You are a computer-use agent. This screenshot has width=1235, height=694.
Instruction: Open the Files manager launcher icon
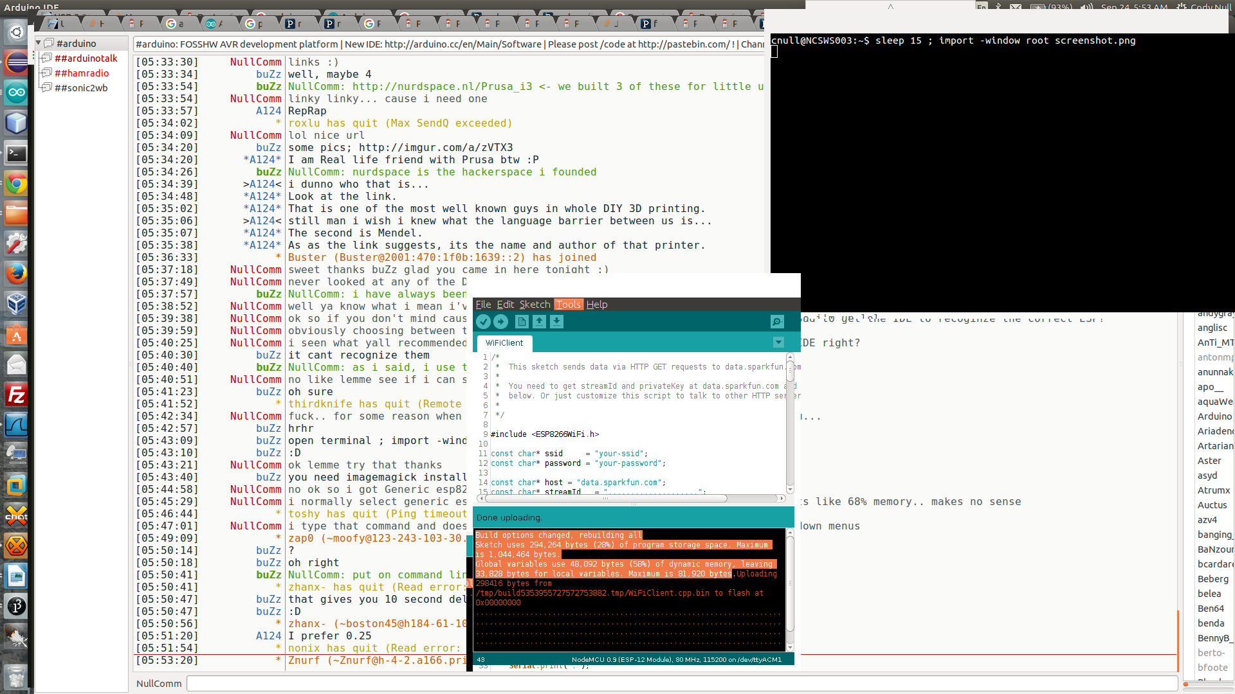click(16, 214)
